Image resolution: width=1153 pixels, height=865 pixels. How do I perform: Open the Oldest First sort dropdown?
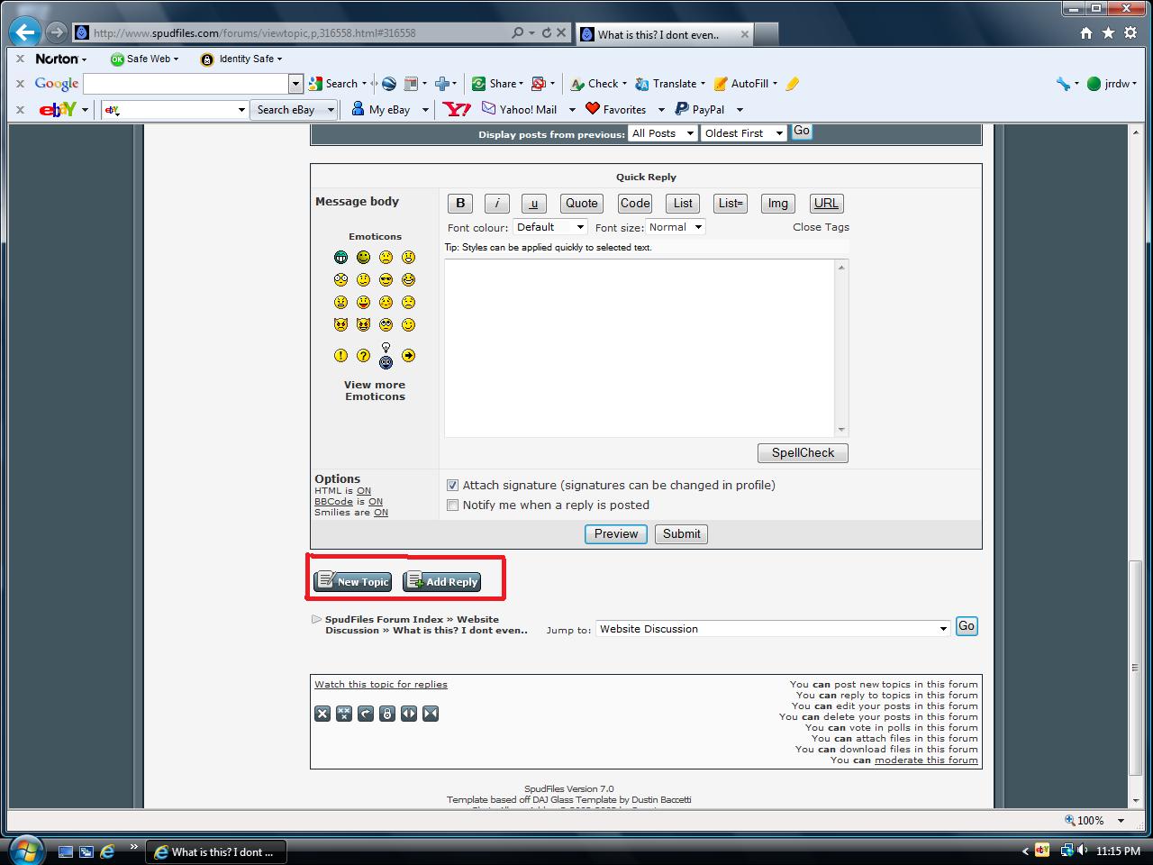(743, 133)
